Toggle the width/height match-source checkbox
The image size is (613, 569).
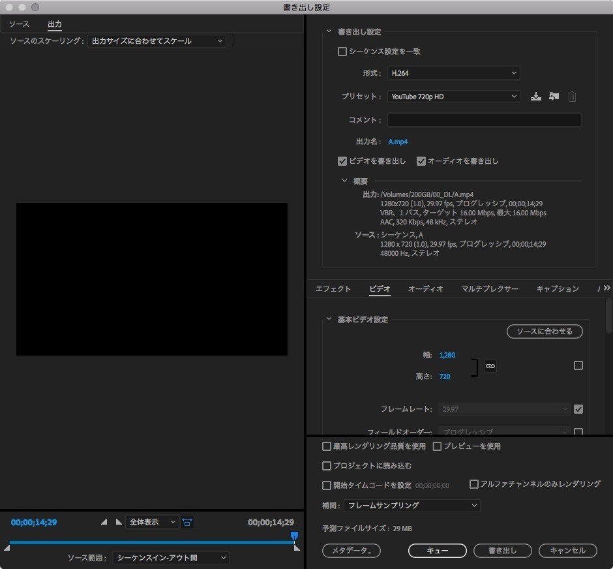point(578,365)
